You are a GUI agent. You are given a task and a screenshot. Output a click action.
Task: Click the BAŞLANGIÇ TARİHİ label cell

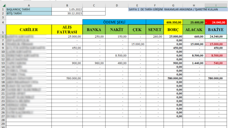point(29,9)
